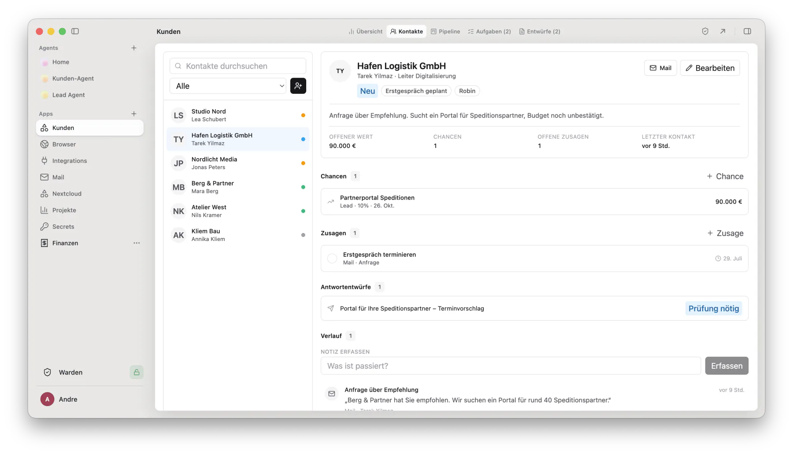This screenshot has width=793, height=455.
Task: Click the Bearbeiten button
Action: 710,68
